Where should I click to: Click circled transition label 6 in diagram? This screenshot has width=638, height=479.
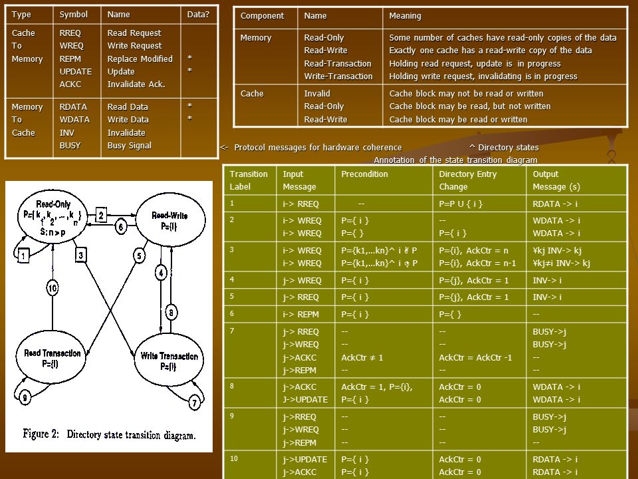coord(120,226)
